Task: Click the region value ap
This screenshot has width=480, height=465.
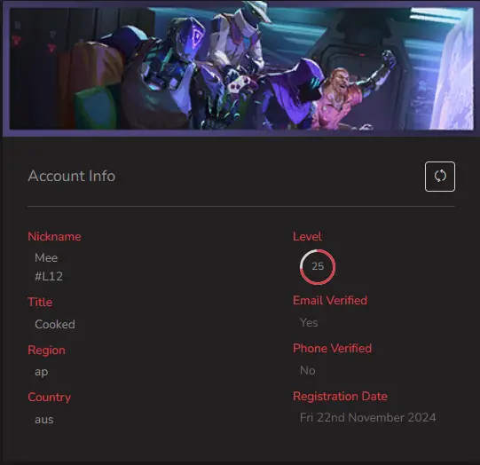Action: tap(42, 372)
